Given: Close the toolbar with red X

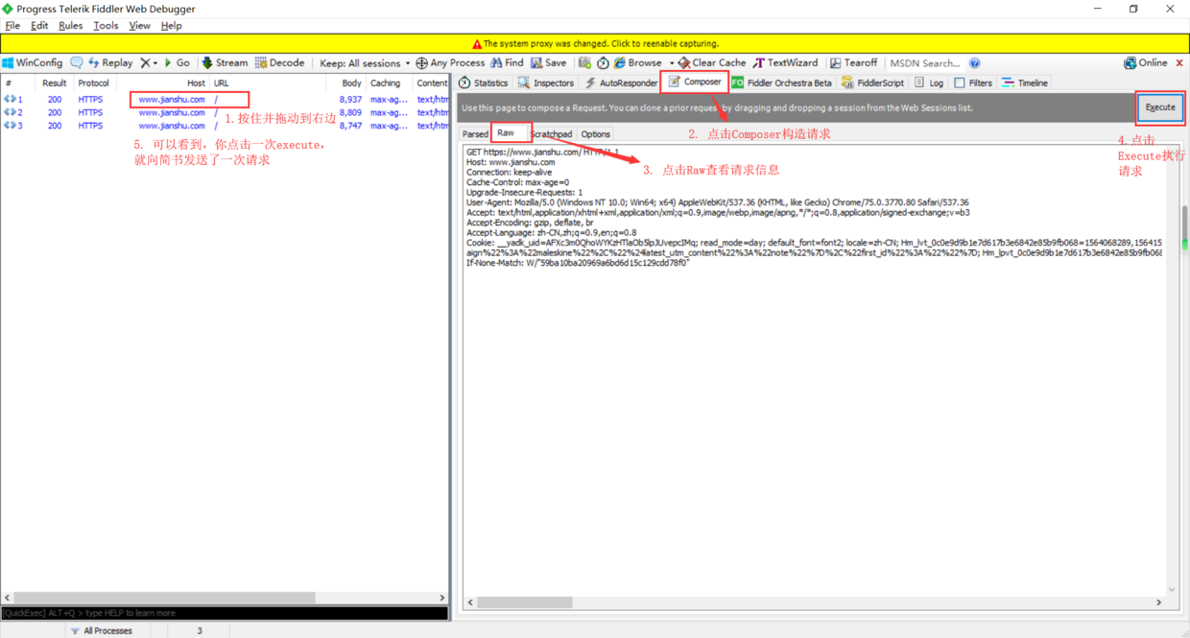Looking at the screenshot, I should click(x=1179, y=63).
